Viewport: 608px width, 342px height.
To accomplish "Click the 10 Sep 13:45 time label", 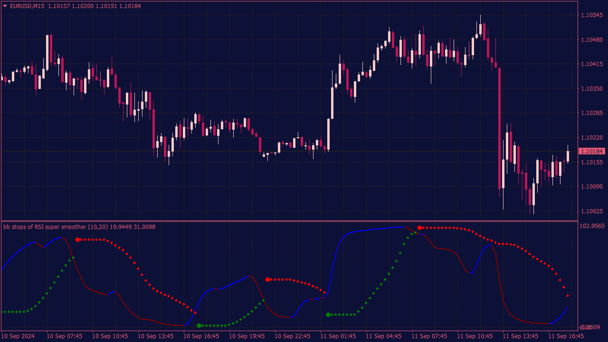I will 156,336.
